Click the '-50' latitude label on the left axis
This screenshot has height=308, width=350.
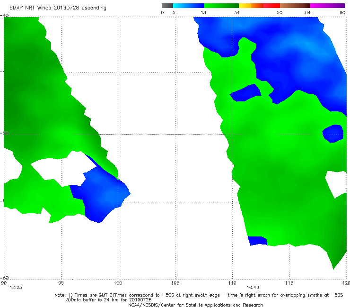coord(4,133)
